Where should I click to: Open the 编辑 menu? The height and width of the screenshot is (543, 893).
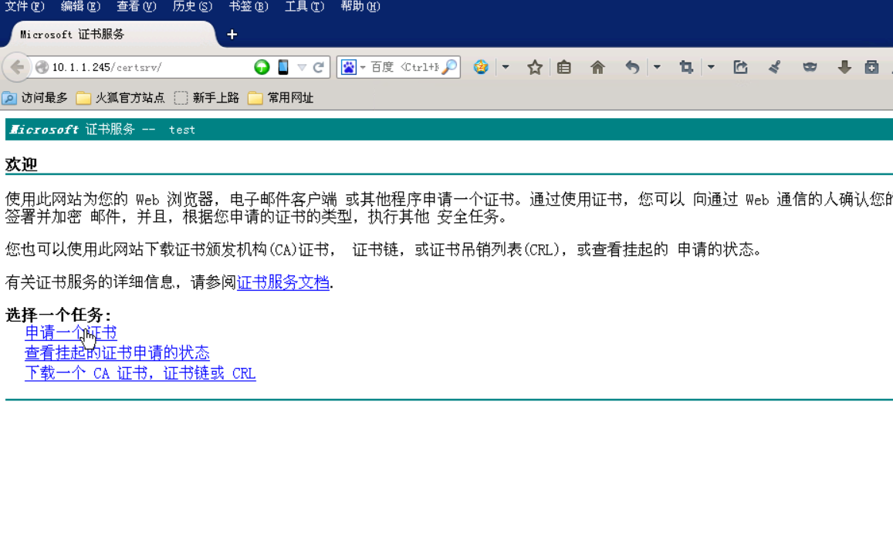[80, 6]
